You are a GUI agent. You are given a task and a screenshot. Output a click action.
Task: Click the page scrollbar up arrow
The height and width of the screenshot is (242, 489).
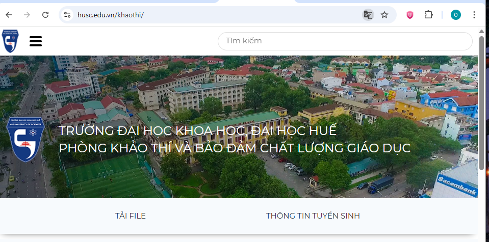coord(482,31)
